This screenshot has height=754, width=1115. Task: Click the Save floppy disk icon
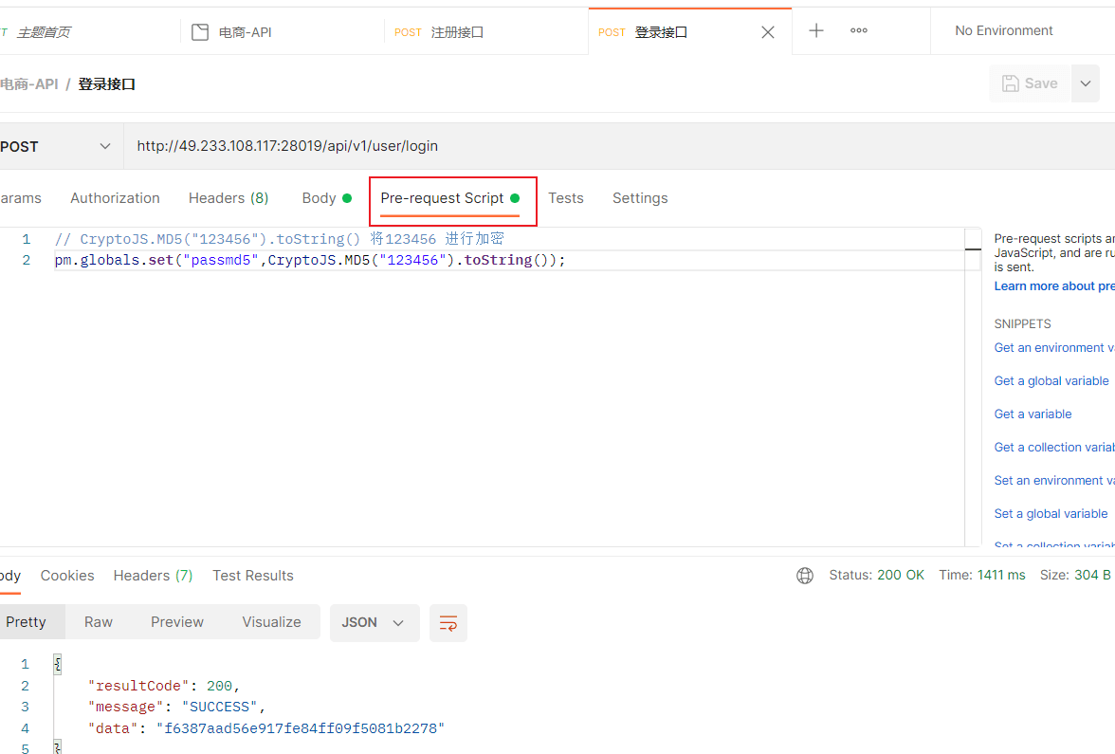(1010, 83)
